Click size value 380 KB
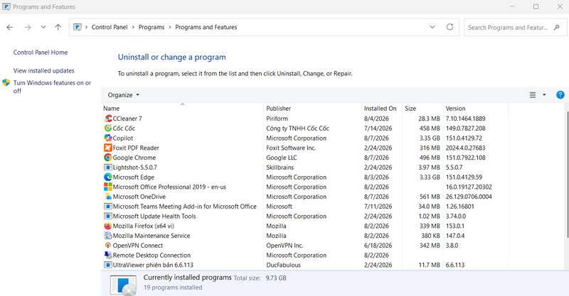The width and height of the screenshot is (569, 296). [430, 236]
